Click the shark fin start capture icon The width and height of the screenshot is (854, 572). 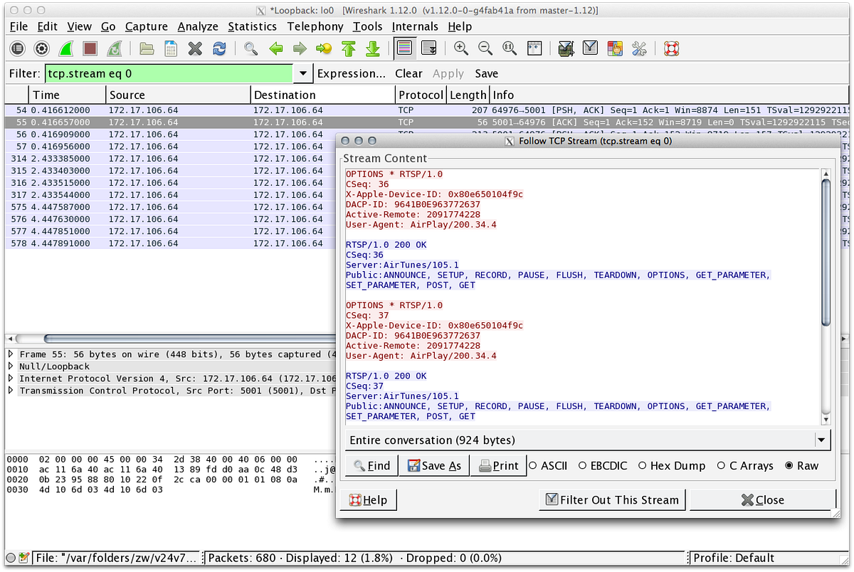click(x=65, y=48)
